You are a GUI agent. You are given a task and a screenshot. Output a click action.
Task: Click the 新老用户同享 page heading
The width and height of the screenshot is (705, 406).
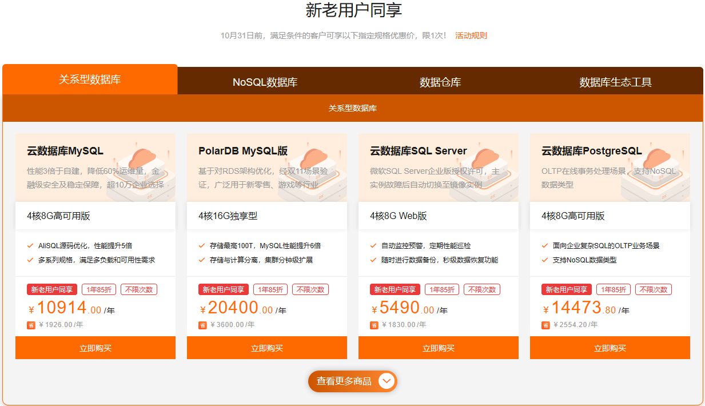(x=354, y=10)
